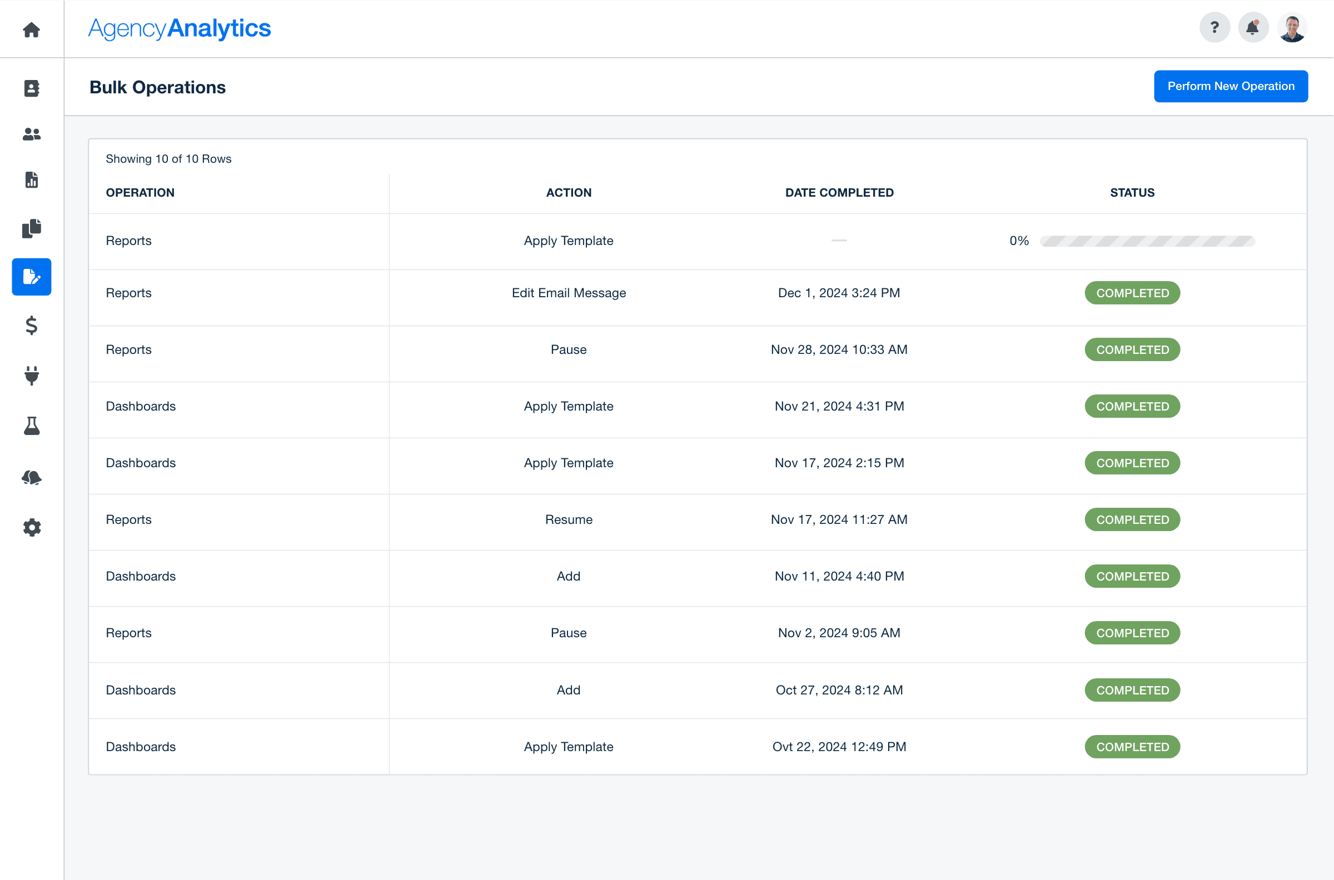Viewport: 1334px width, 880px height.
Task: Open the dollar sign billing icon
Action: [x=32, y=325]
